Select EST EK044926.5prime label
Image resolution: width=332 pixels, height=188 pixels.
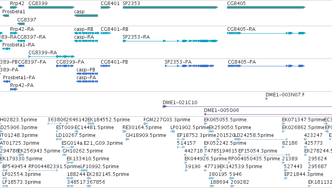pos(206,159)
